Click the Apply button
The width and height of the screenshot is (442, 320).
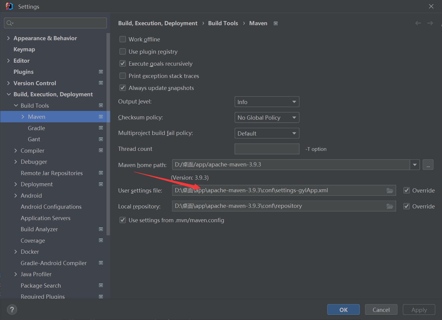click(x=419, y=310)
